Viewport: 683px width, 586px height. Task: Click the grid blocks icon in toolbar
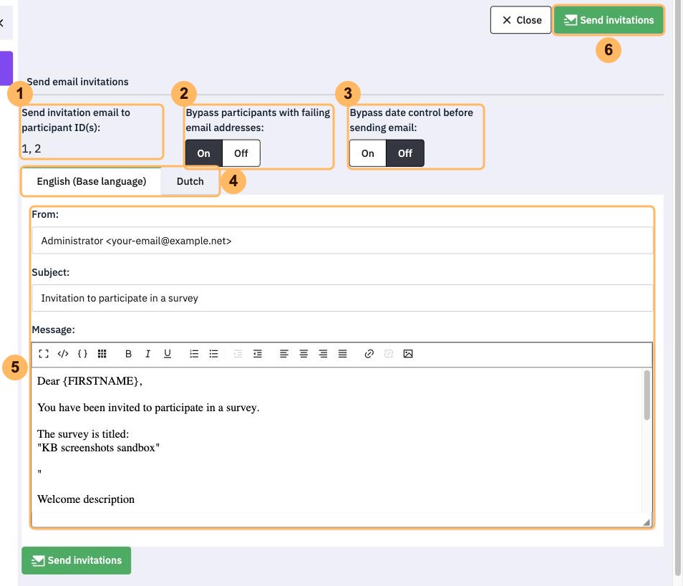[x=102, y=354]
